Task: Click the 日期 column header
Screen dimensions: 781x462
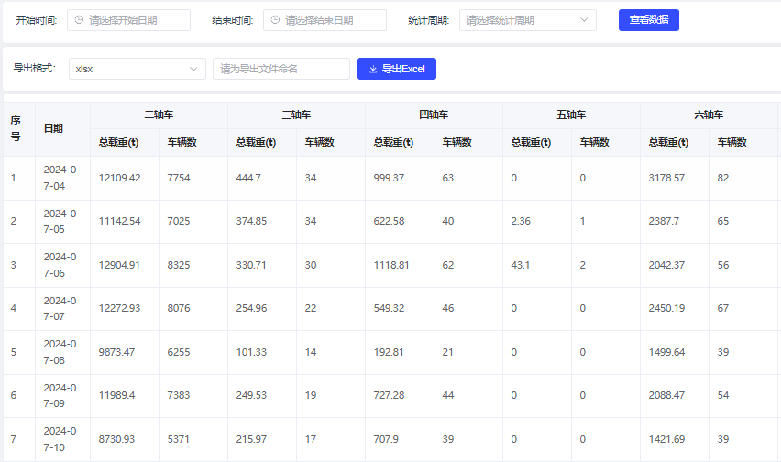Action: (53, 128)
